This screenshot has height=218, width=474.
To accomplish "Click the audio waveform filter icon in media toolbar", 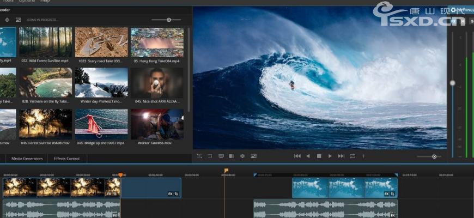I will (7, 20).
